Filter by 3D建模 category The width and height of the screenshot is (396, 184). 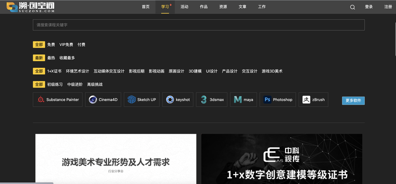tap(195, 71)
